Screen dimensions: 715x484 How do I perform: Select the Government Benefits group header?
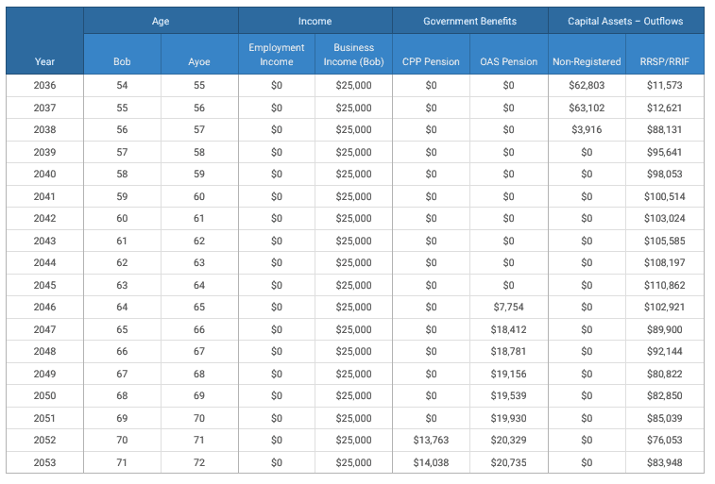tap(468, 21)
